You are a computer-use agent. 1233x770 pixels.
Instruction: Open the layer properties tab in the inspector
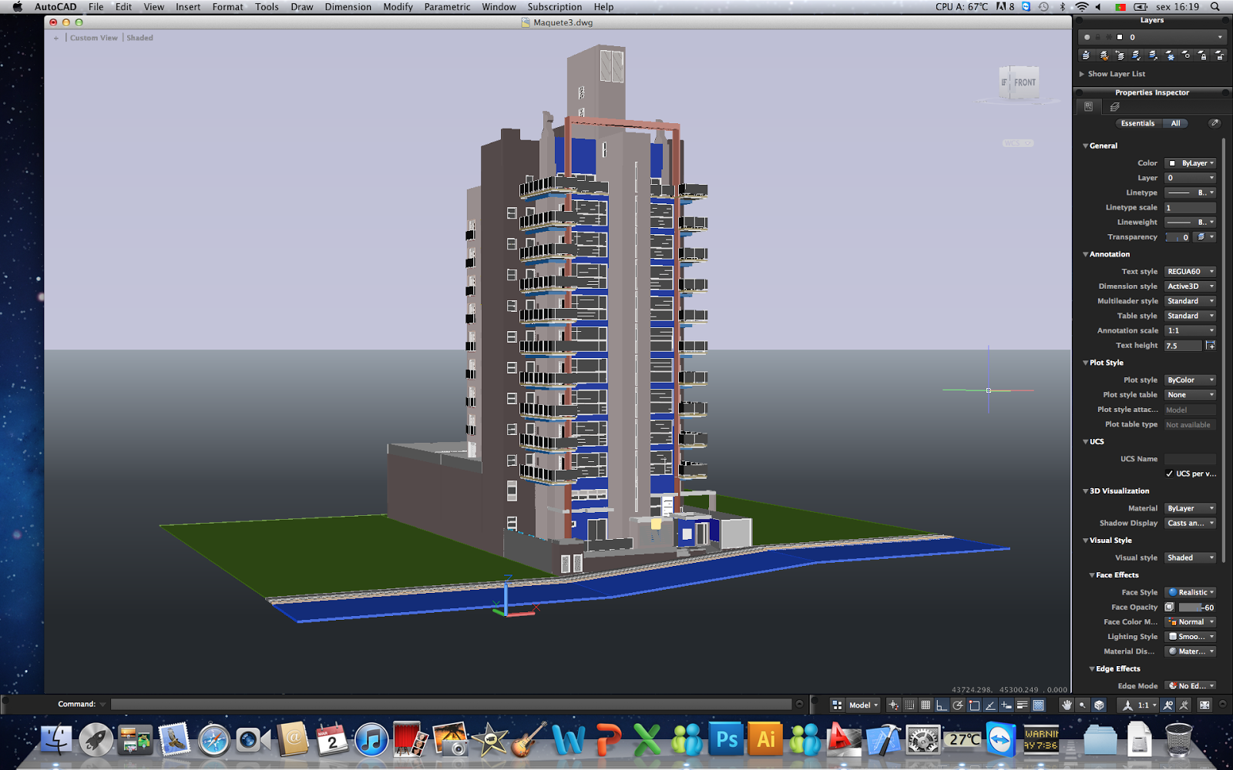tap(1115, 107)
